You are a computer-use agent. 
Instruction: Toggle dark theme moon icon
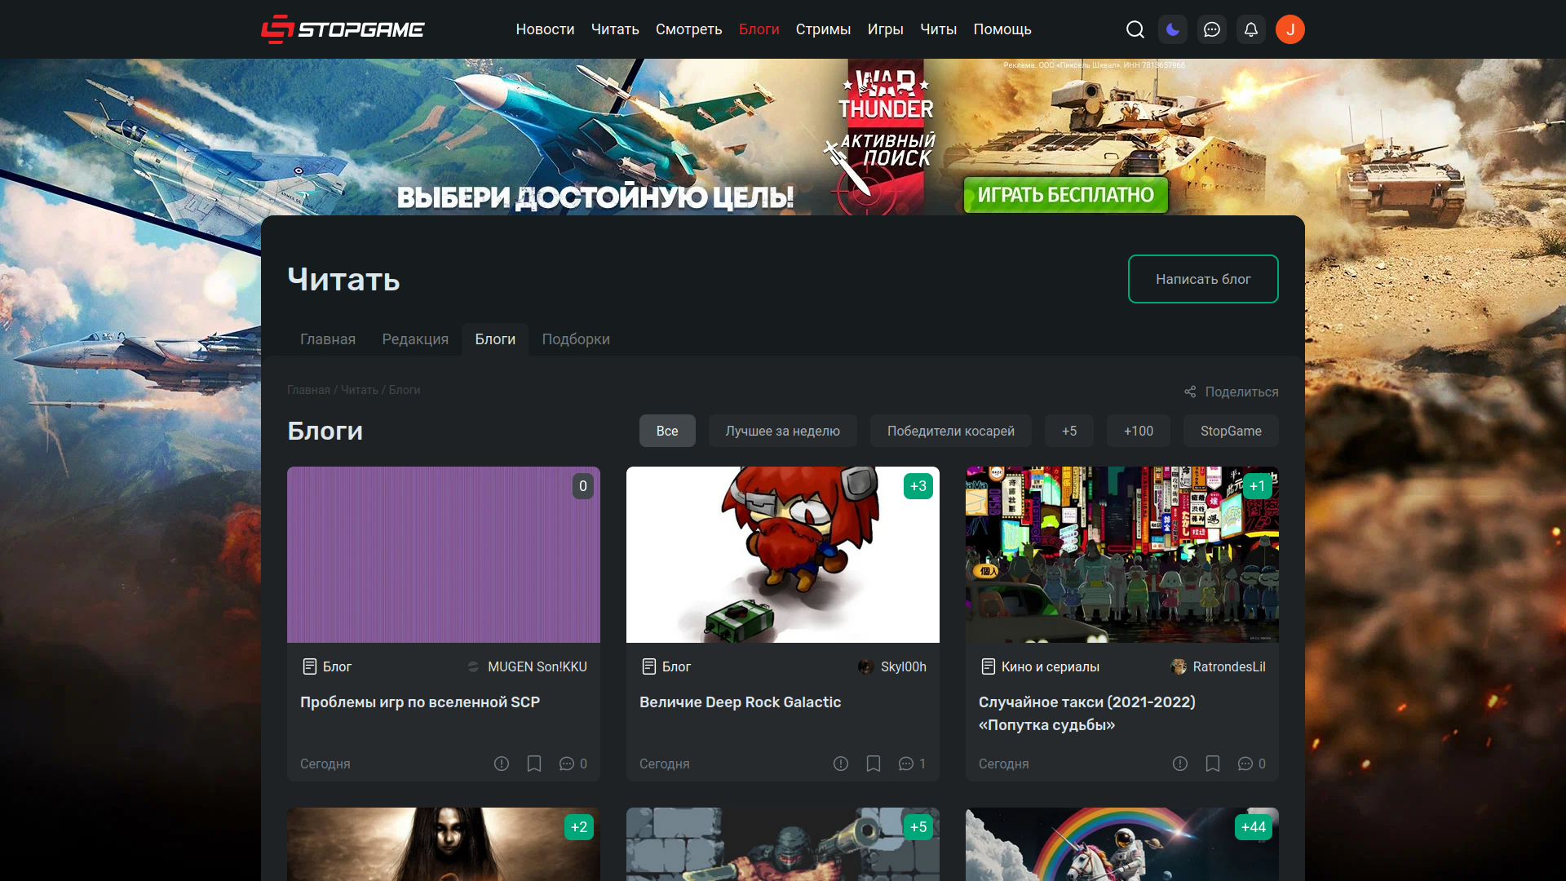[1173, 29]
